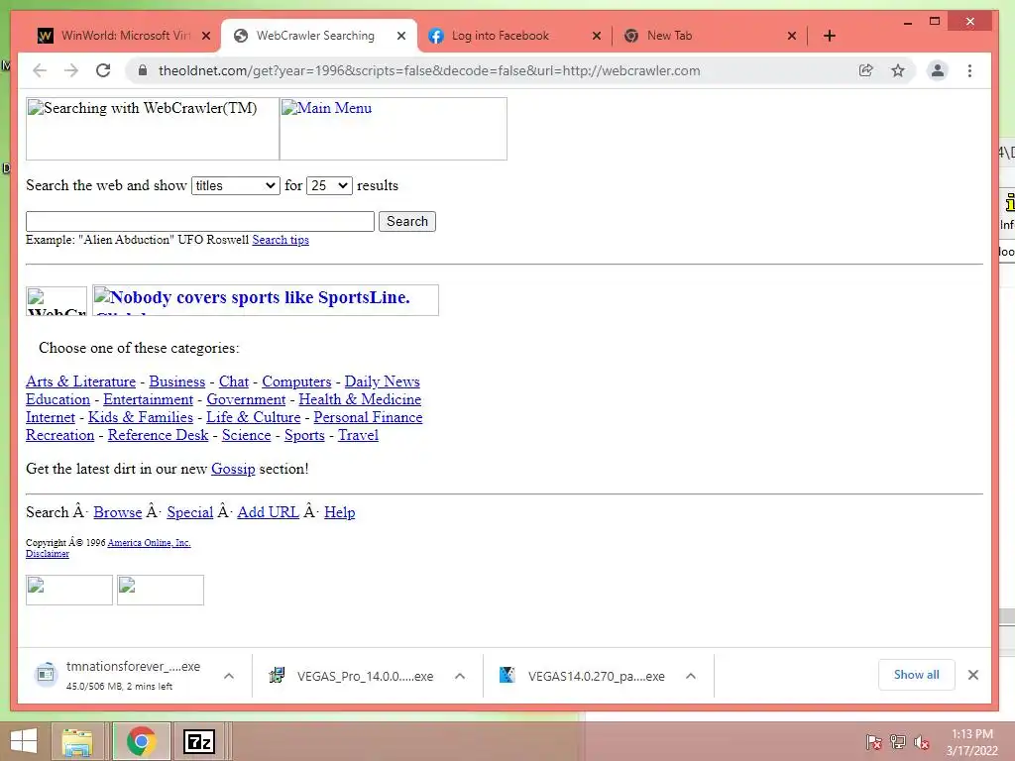1015x761 pixels.
Task: Open Education category
Action: (x=57, y=400)
